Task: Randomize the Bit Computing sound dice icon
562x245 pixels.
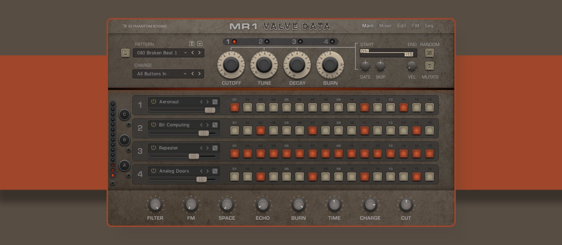Action: coord(215,125)
